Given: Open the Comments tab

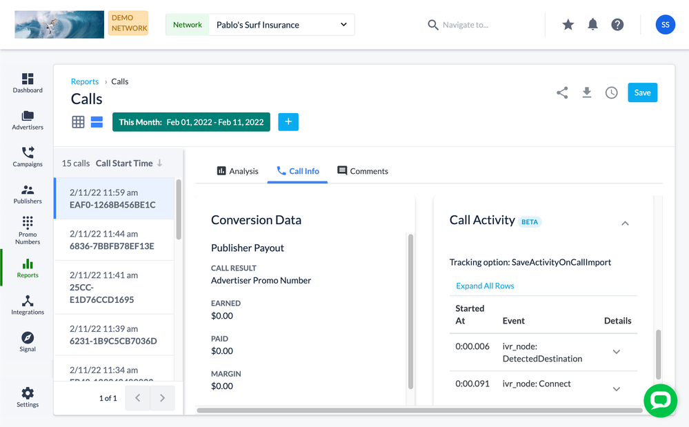Looking at the screenshot, I should coord(363,171).
